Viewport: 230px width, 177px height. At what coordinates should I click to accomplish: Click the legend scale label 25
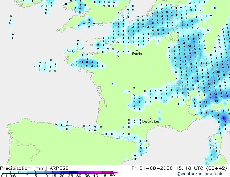[70, 176]
